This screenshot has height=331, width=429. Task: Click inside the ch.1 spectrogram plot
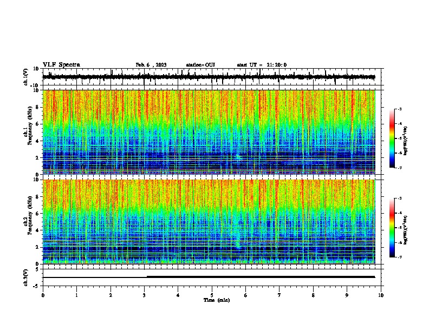209,132
